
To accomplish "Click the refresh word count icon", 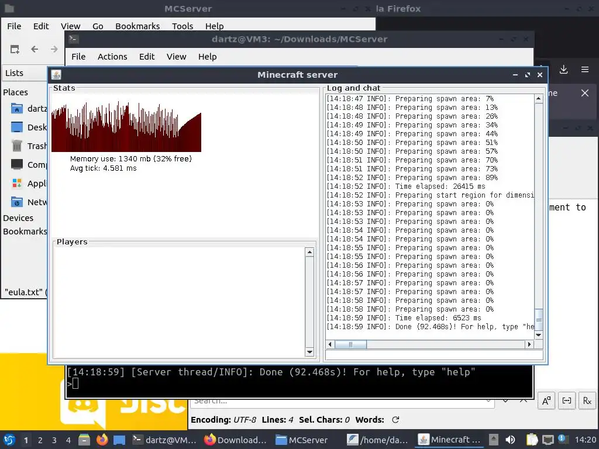I will coord(395,420).
